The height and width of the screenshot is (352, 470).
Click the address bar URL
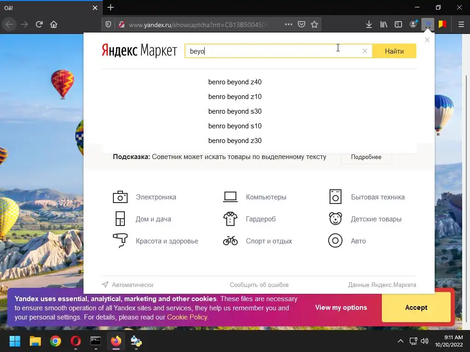(198, 25)
